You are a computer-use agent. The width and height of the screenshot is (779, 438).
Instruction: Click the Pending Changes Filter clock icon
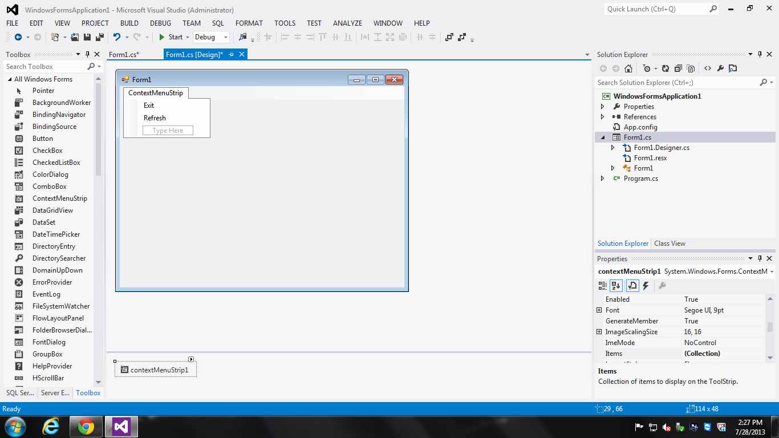click(x=646, y=68)
